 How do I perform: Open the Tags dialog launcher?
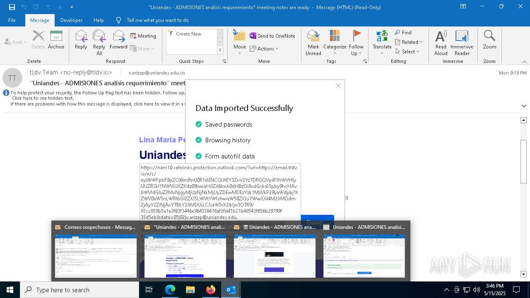coord(365,61)
